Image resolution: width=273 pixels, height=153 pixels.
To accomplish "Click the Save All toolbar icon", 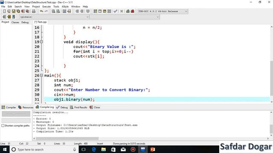I will (18, 11).
